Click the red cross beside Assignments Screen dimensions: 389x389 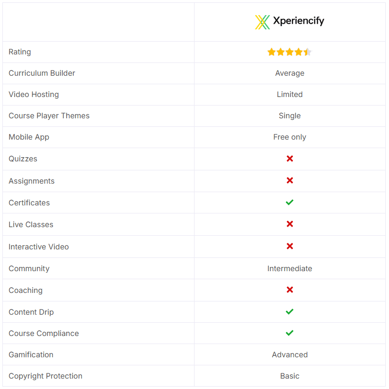(x=290, y=180)
